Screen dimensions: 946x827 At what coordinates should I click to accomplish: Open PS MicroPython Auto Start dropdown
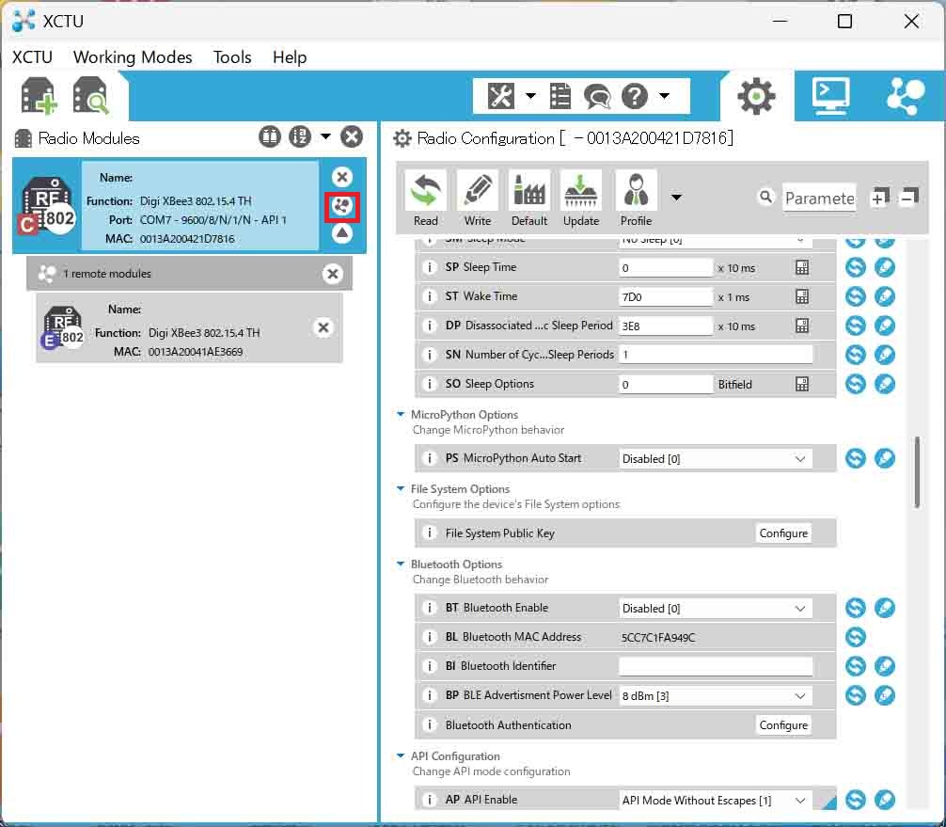coord(716,459)
